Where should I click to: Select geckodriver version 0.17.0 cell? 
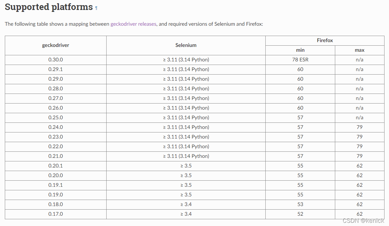[x=56, y=214]
